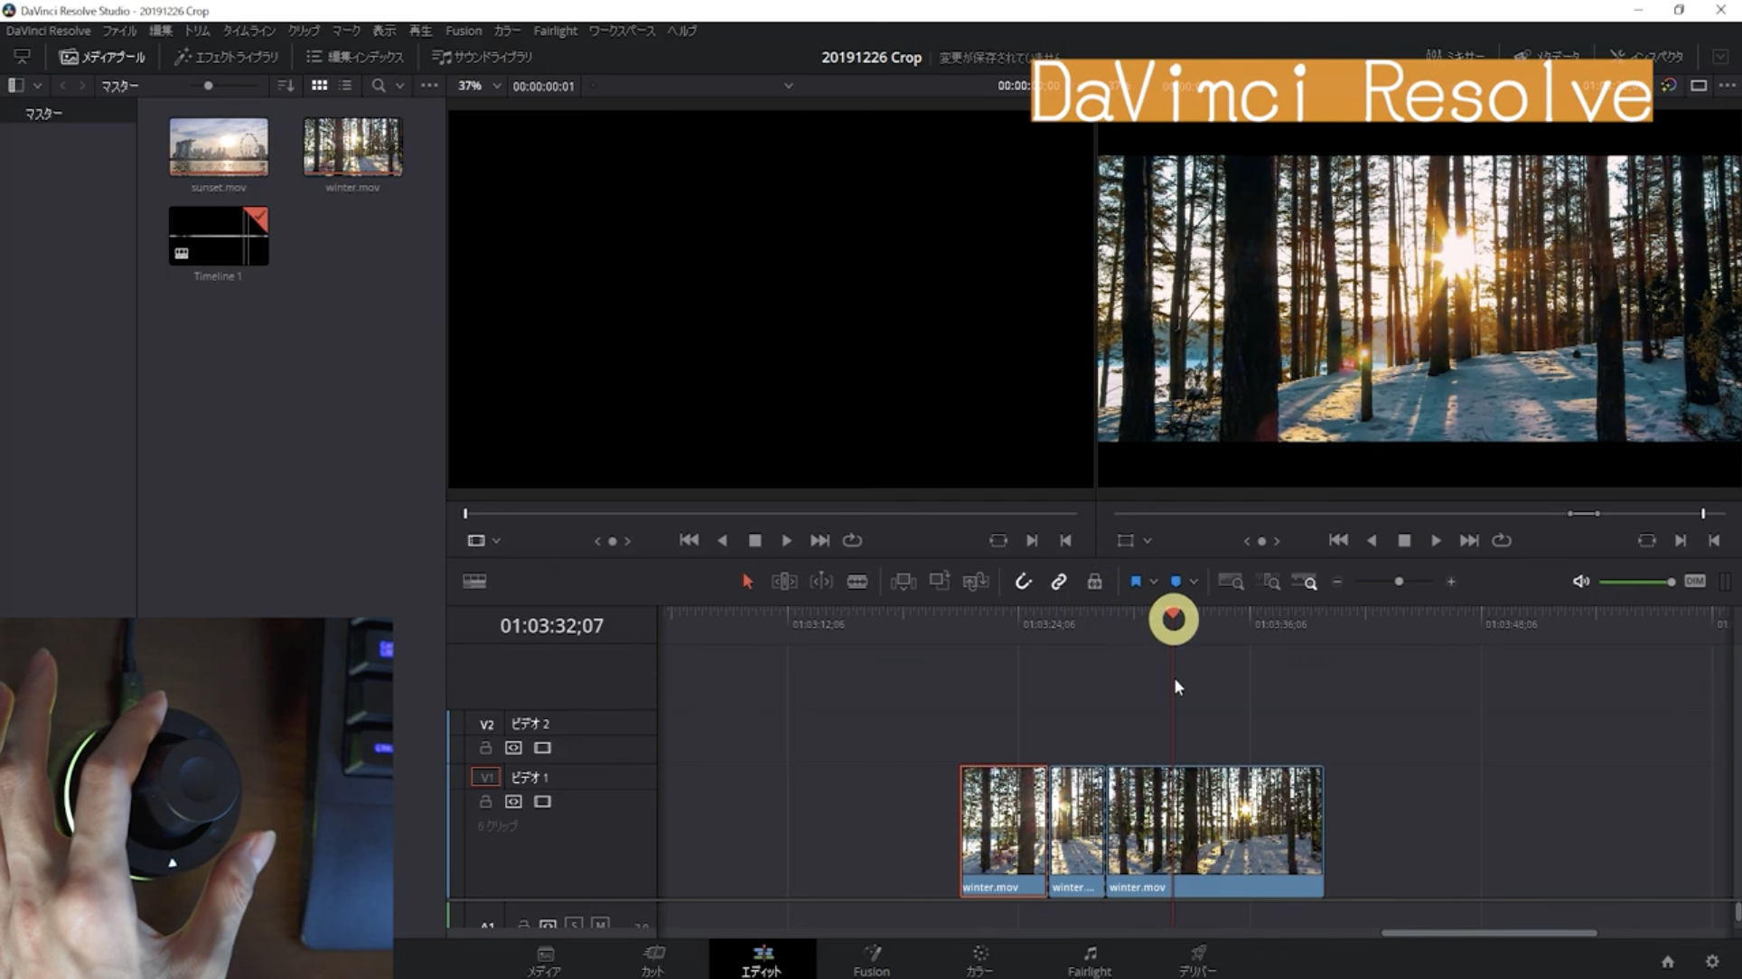
Task: Add a blue flag to clip
Action: [1136, 582]
